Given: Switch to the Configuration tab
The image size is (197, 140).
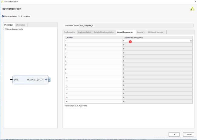Looking at the screenshot, I should click(x=69, y=32).
